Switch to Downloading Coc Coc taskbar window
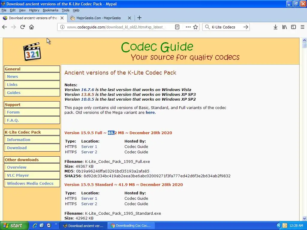The height and width of the screenshot is (230, 307). pyautogui.click(x=131, y=226)
